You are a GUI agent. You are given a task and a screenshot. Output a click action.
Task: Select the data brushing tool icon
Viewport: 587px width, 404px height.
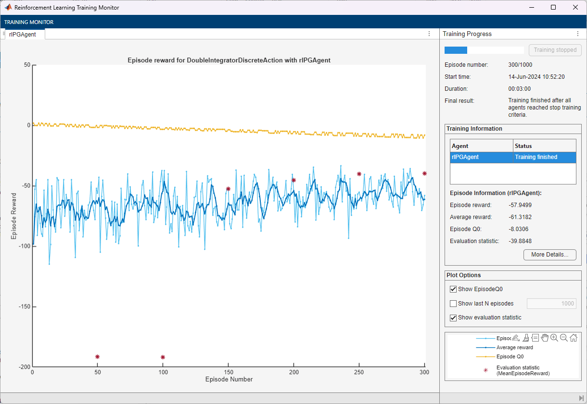(526, 338)
